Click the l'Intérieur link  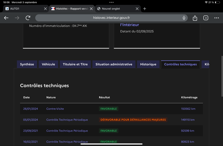tap(129, 25)
